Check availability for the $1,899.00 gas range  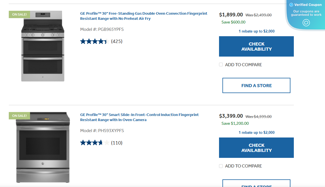tap(256, 46)
